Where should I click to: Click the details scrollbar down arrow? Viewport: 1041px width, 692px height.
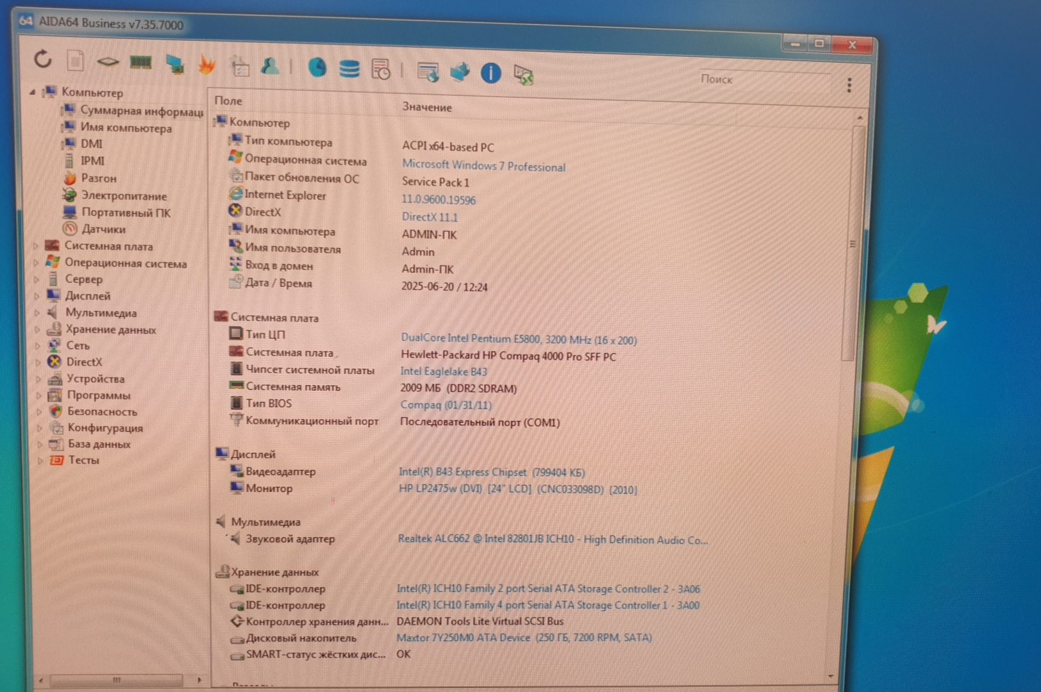click(x=831, y=676)
